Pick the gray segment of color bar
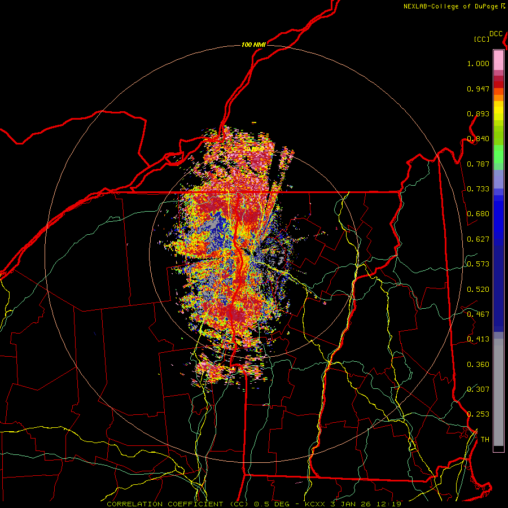The height and width of the screenshot is (508, 508). point(498,392)
